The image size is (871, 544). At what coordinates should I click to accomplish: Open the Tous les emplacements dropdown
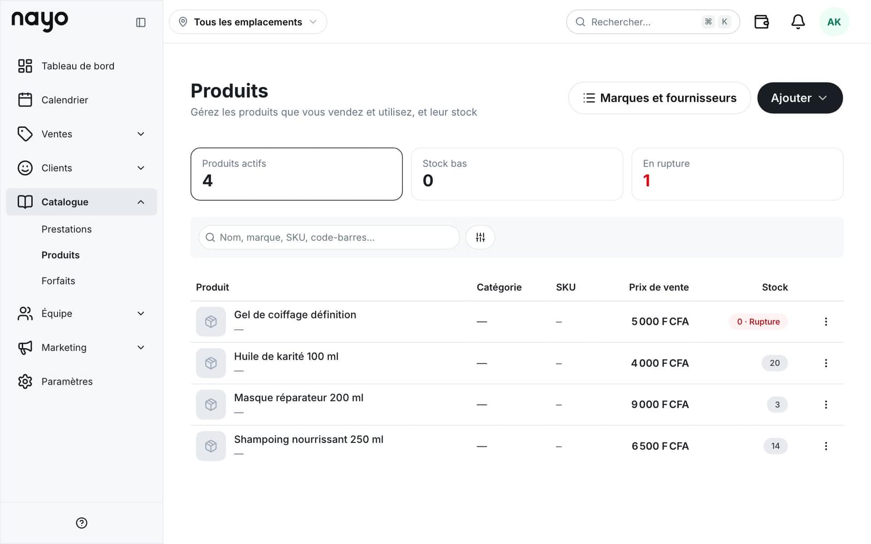248,22
